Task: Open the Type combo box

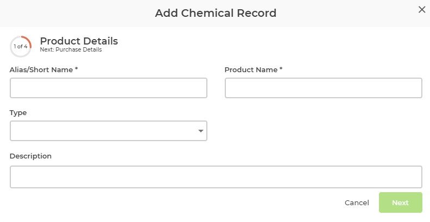Action: click(103, 131)
